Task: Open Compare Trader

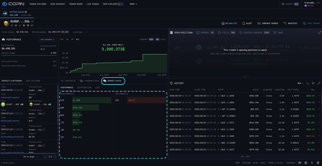Action: [268, 23]
